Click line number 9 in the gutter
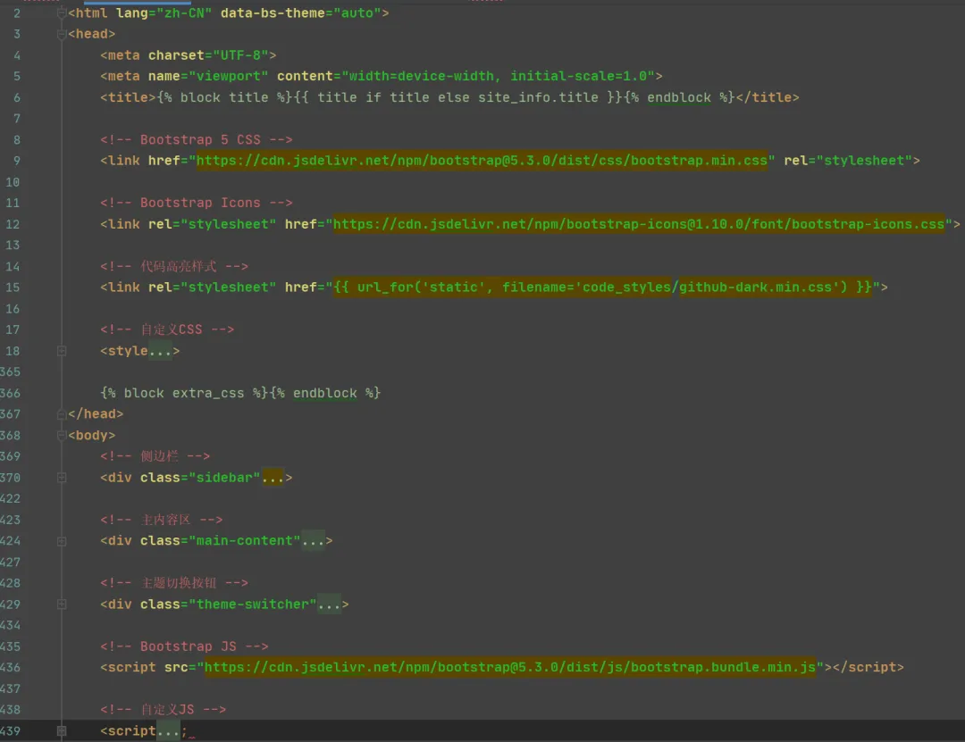The image size is (965, 742). click(17, 162)
